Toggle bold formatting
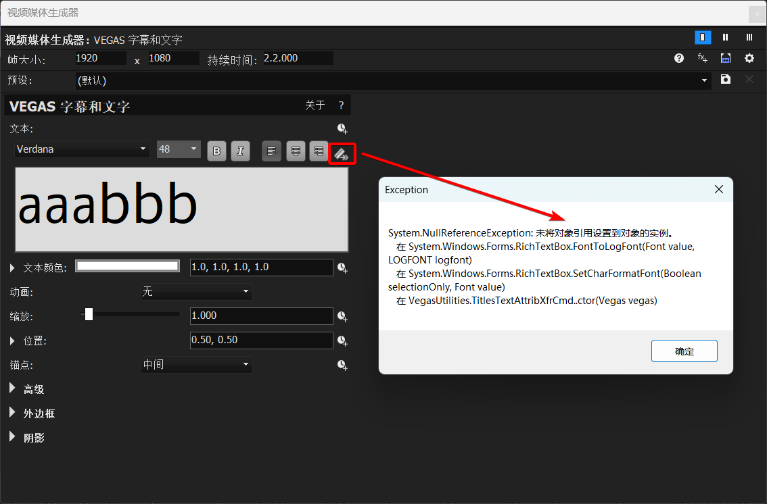The image size is (767, 504). [x=216, y=151]
